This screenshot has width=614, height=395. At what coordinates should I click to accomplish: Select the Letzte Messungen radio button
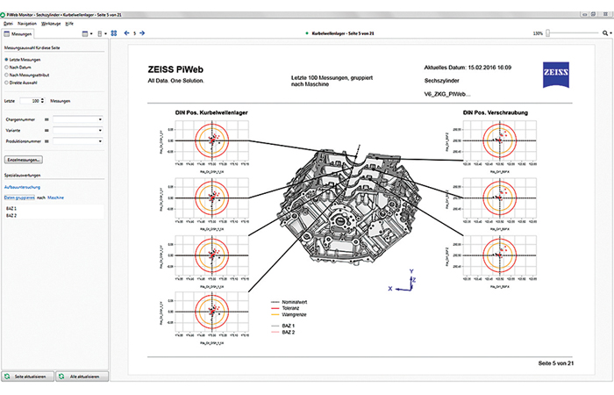[x=6, y=60]
